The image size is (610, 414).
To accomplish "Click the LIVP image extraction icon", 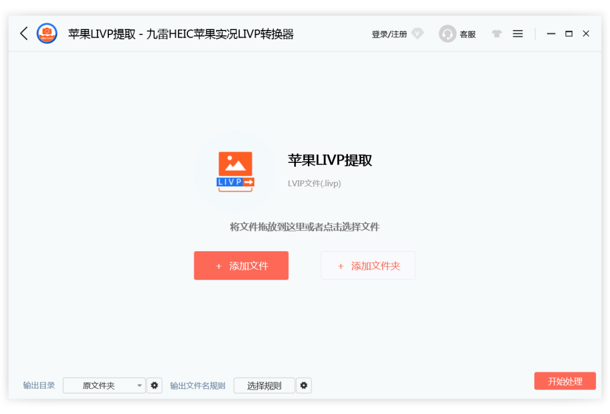I will [x=235, y=172].
